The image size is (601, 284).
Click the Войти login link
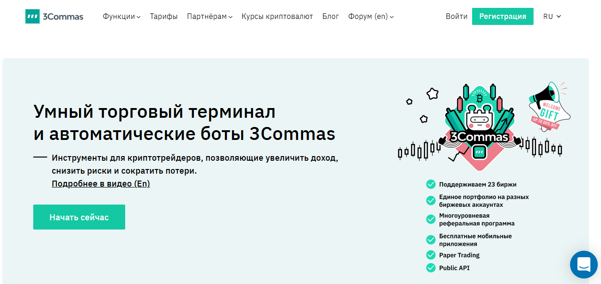pos(456,16)
